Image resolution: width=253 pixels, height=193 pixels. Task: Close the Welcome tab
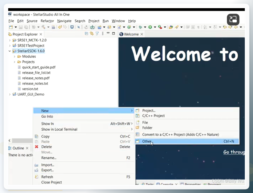[x=142, y=34]
